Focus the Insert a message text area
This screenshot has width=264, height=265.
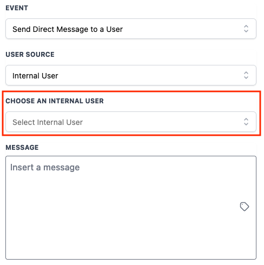click(x=131, y=208)
